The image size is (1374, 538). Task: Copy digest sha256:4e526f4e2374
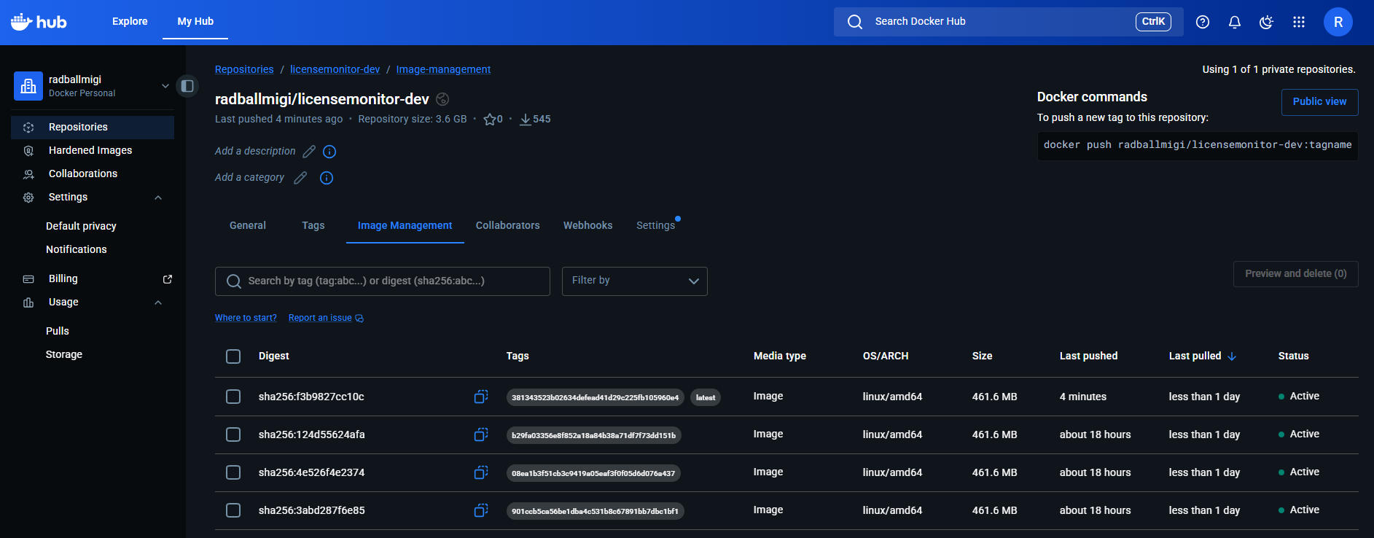click(x=481, y=472)
